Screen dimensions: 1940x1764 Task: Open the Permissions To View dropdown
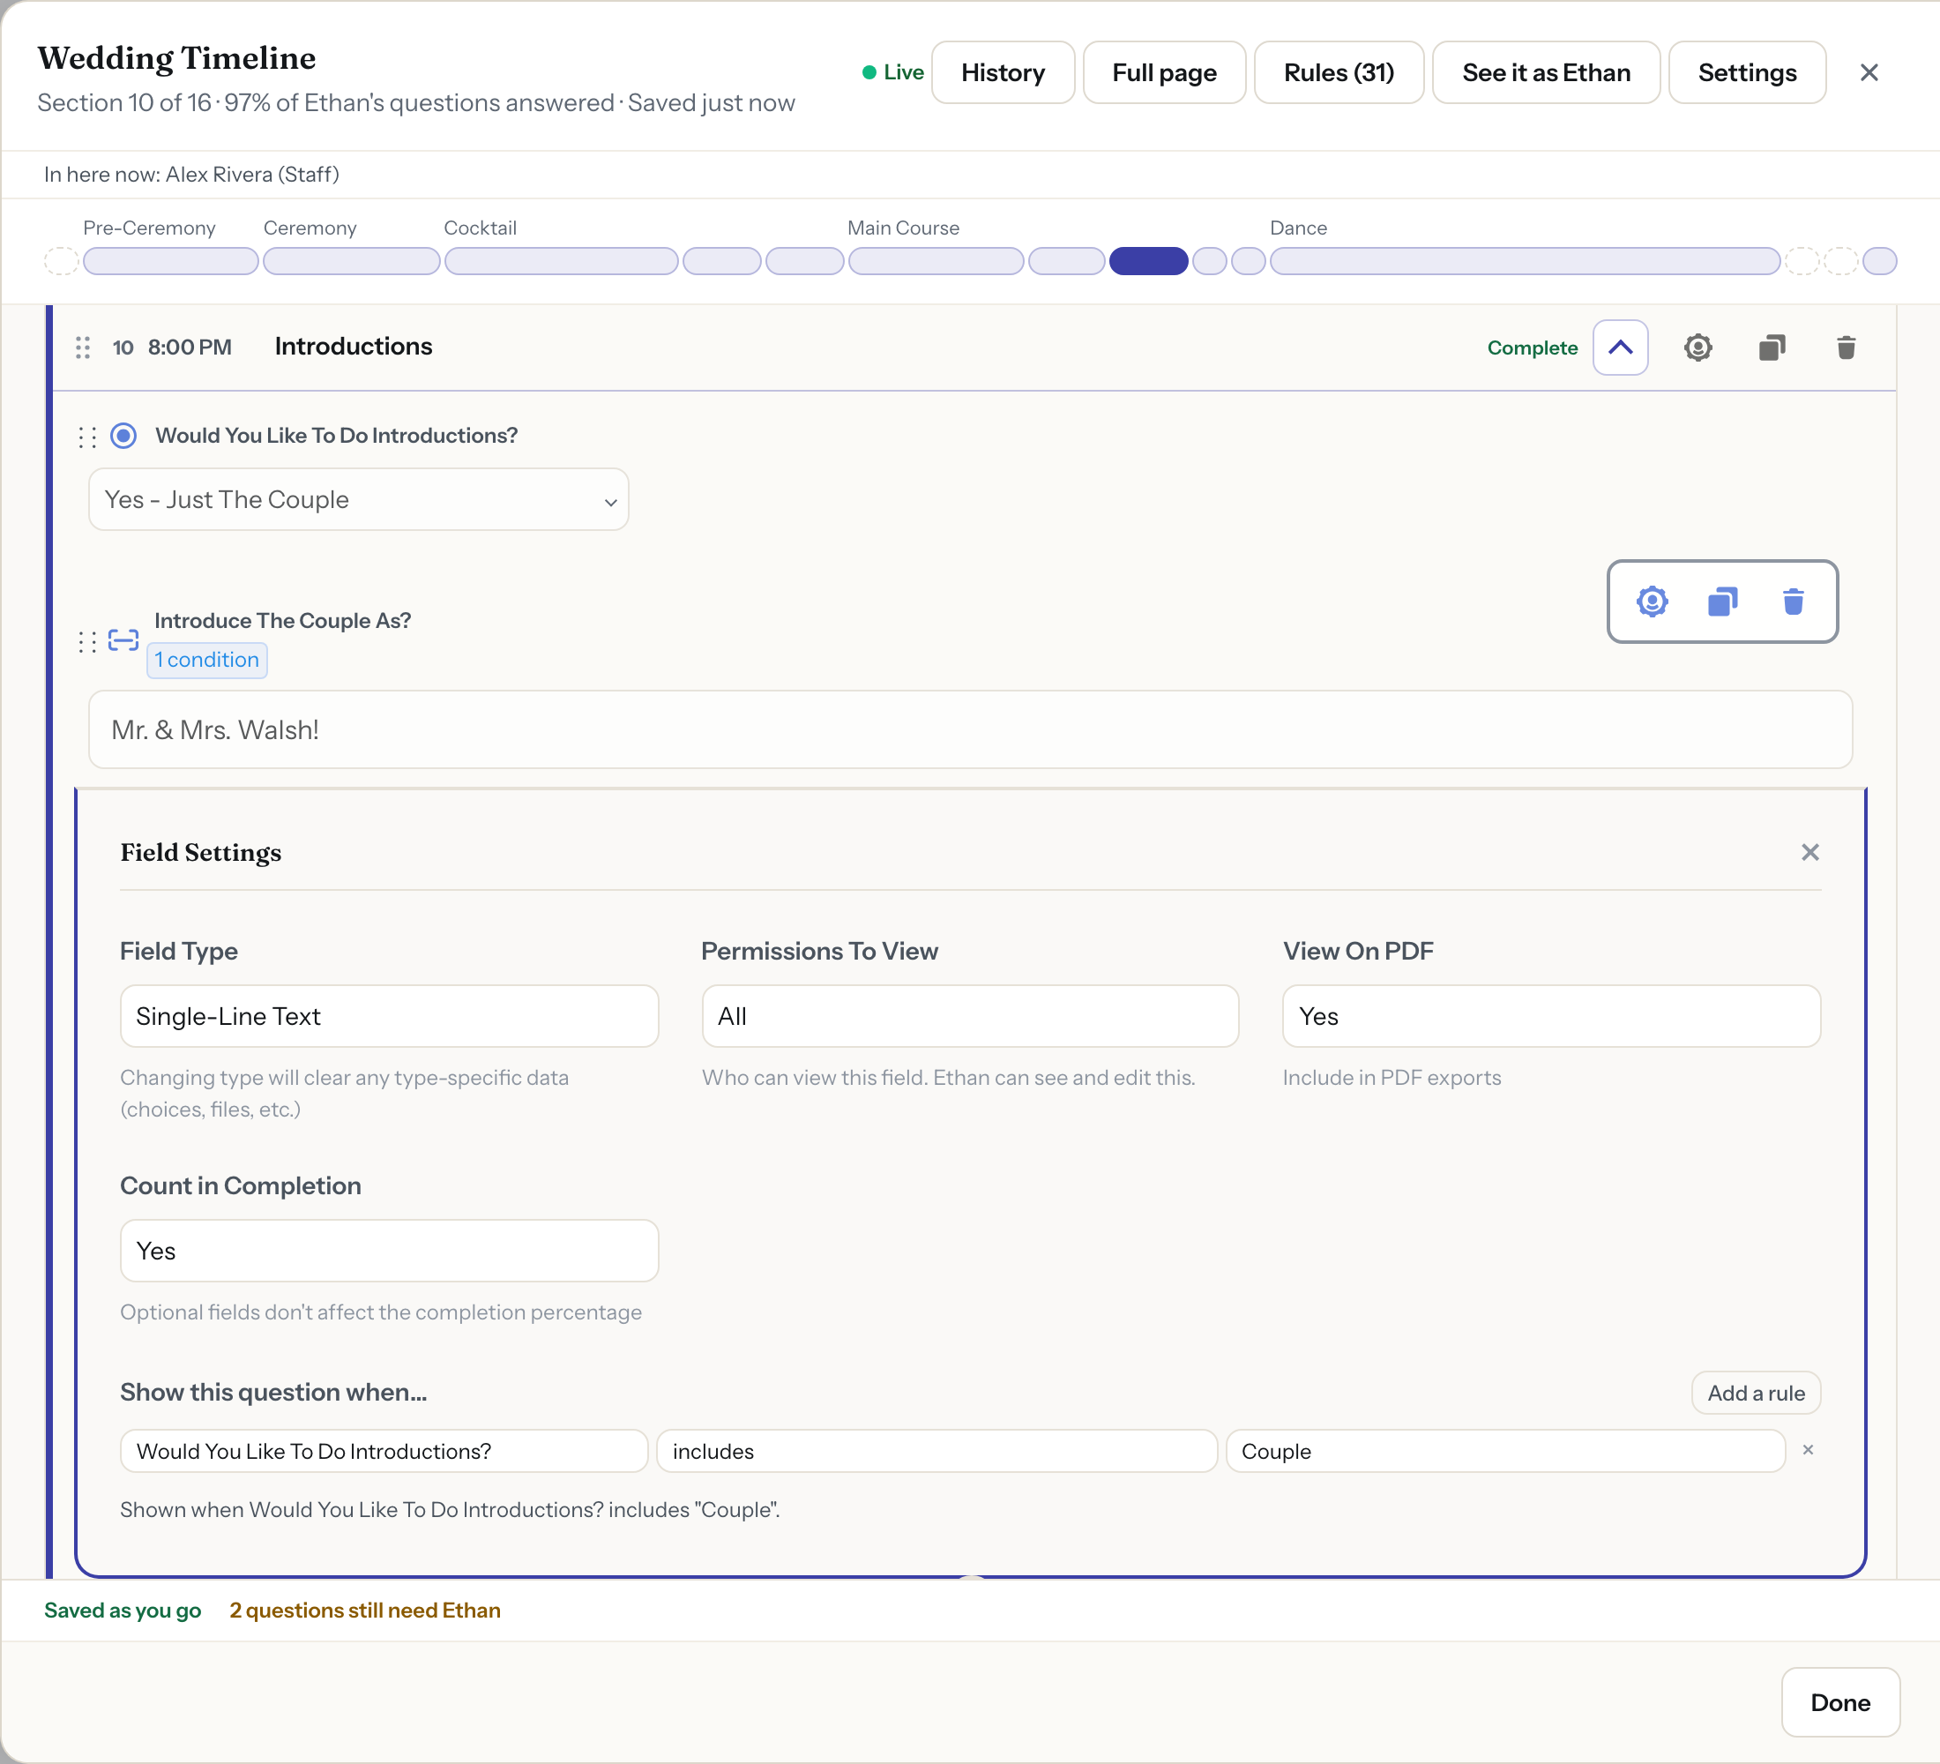coord(970,1016)
